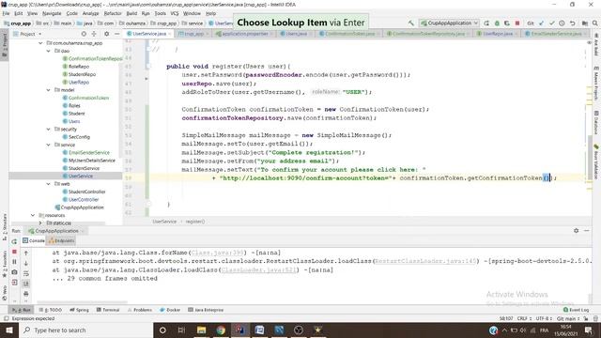The height and width of the screenshot is (338, 601).
Task: Click the Git update project arrow icon
Action: 541,23
